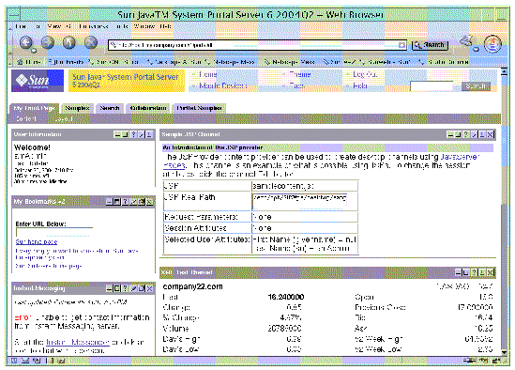Edit the Sample JSP Channel
The image size is (515, 370).
click(x=475, y=134)
